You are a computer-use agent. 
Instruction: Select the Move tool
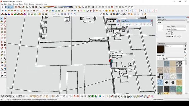2,42
